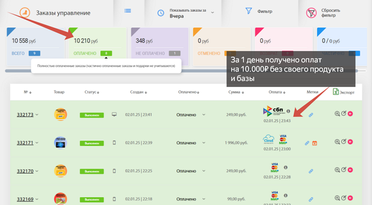
Task: Select the НЕ ОПЛАЧЕНО 348 руб card
Action: tap(160, 43)
